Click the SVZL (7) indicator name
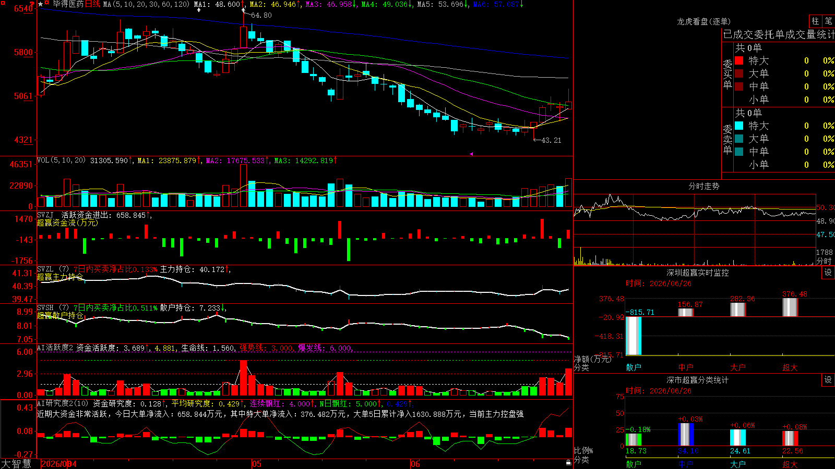The width and height of the screenshot is (835, 469). coord(53,269)
